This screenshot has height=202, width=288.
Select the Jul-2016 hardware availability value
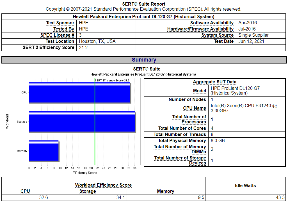tap(247, 29)
